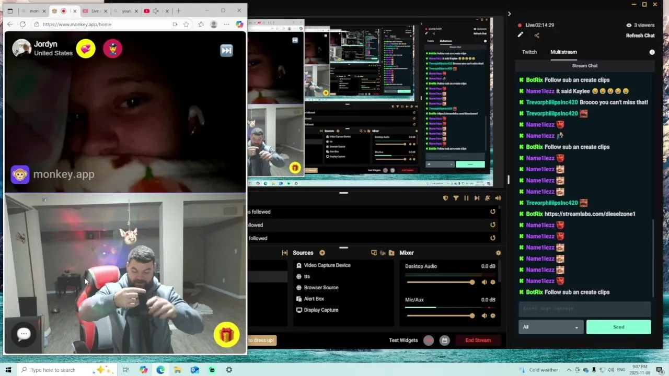The width and height of the screenshot is (669, 376).
Task: Skip to next alert in events
Action: [x=477, y=198]
